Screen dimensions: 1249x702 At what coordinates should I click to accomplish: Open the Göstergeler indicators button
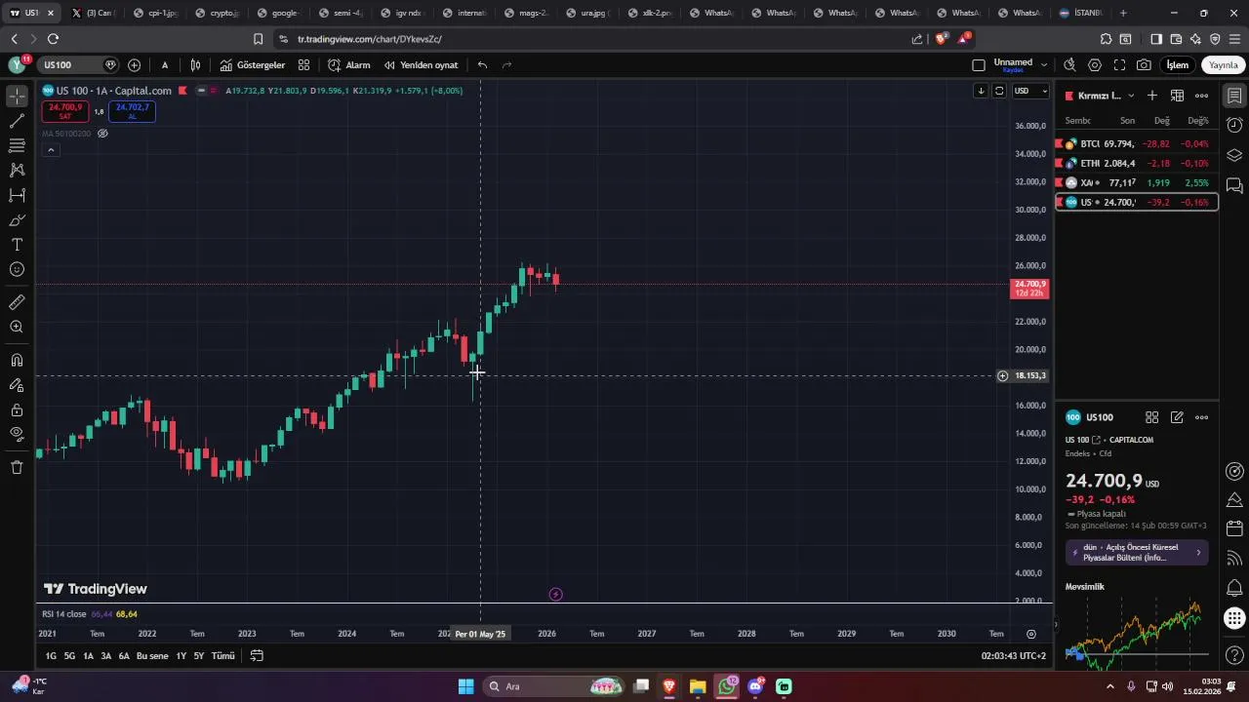click(x=252, y=65)
